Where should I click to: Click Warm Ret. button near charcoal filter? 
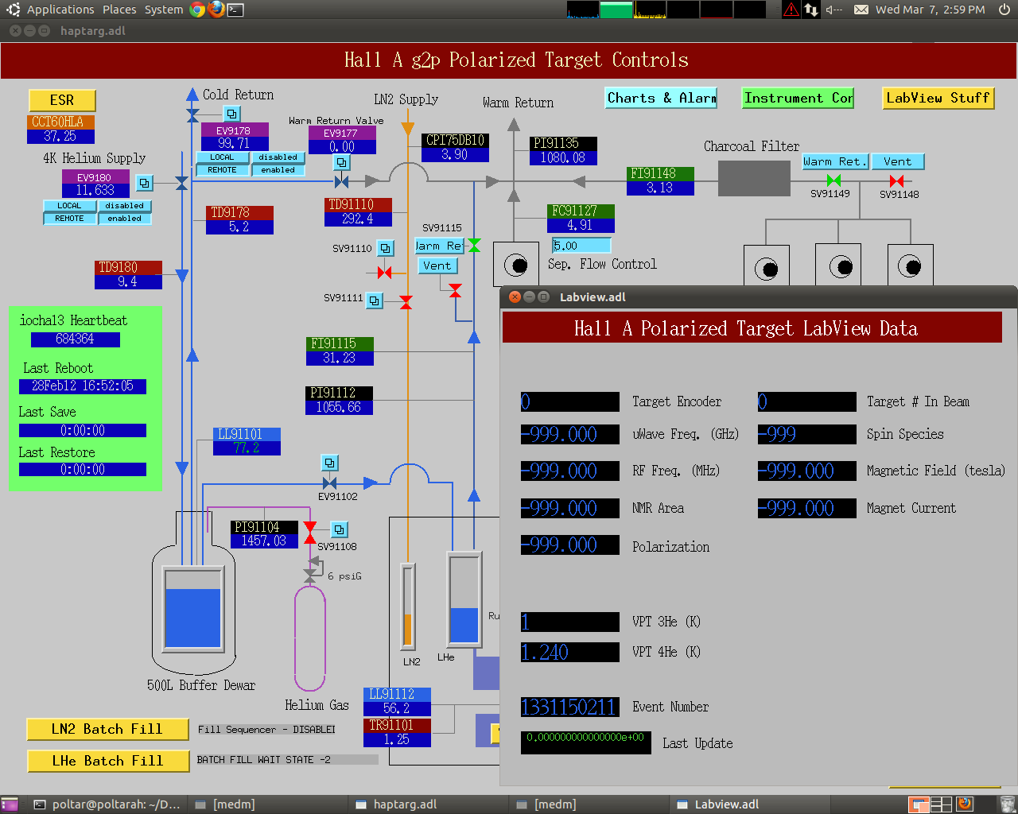834,161
